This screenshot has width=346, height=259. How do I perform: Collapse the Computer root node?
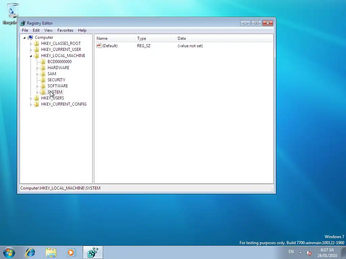(x=24, y=38)
